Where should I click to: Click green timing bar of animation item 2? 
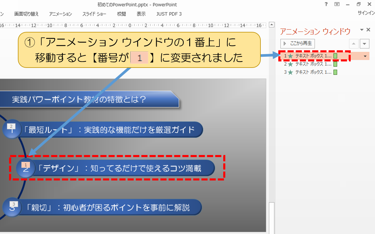(x=335, y=64)
